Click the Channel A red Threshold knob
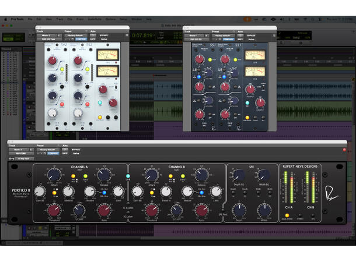356x262 pixels. pyautogui.click(x=54, y=210)
